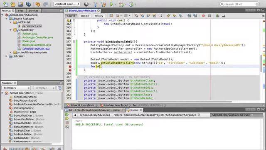Screen dimensions: 266x150
Task: Click the Profile Project toolbar icon
Action: pos(131,4)
